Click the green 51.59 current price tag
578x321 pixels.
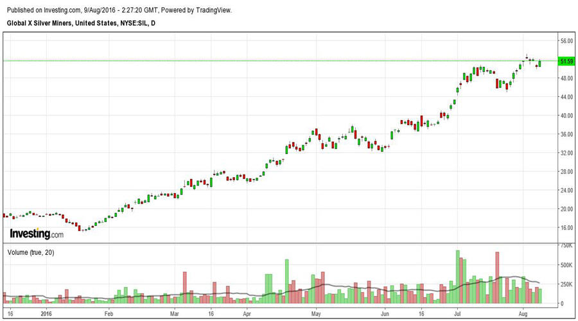[x=566, y=62]
